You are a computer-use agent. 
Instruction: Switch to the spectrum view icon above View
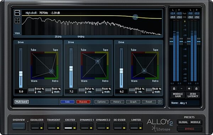17,13
